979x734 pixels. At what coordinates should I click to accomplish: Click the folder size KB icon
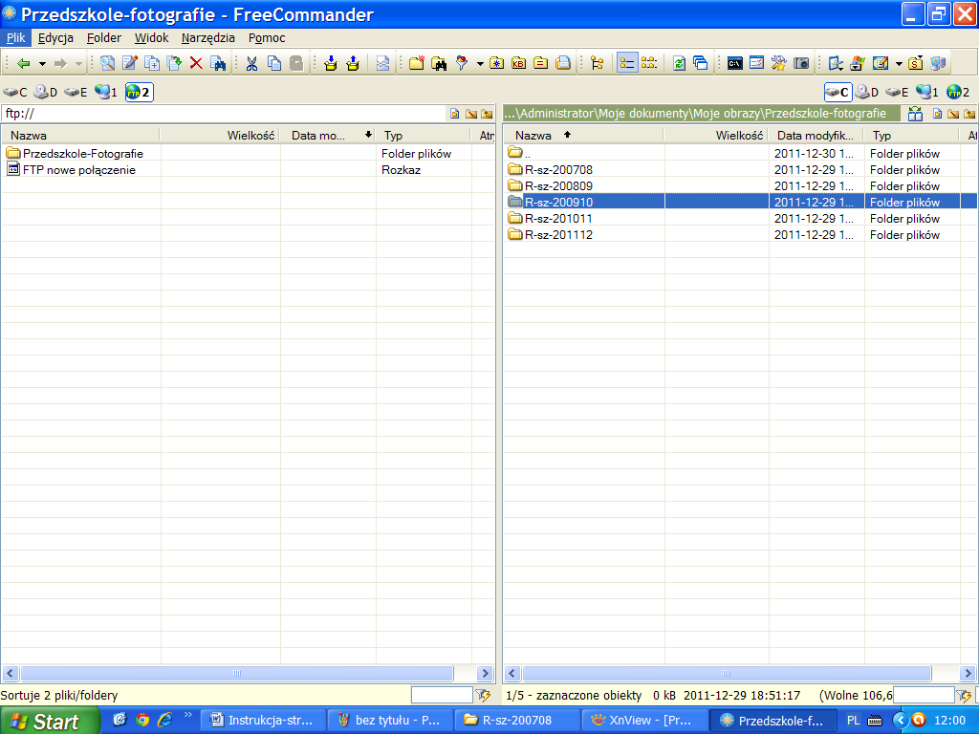[x=519, y=63]
